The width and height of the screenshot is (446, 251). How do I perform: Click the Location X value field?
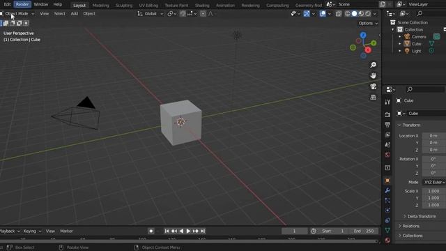click(x=434, y=136)
